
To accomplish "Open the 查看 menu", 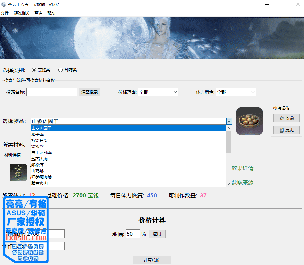I will click(x=39, y=13).
